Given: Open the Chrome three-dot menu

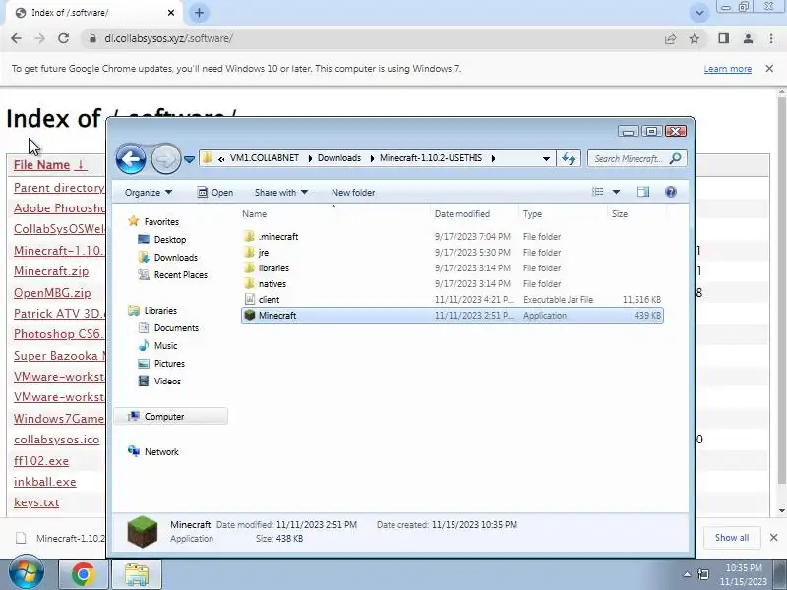Looking at the screenshot, I should pyautogui.click(x=771, y=38).
